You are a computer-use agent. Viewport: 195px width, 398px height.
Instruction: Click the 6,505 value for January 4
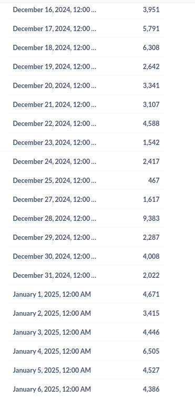tap(151, 351)
